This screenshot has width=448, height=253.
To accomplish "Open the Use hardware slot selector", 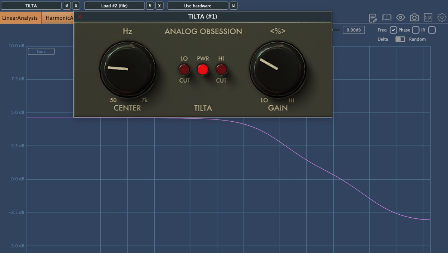I will [x=198, y=6].
